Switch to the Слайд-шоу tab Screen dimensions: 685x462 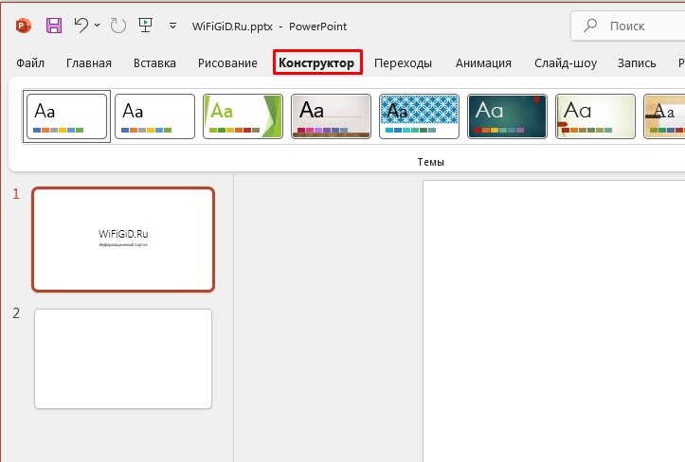coord(566,62)
